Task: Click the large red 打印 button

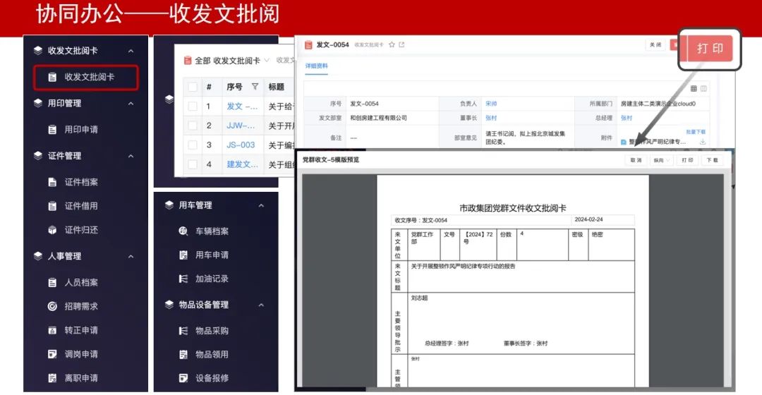Action: coord(710,49)
